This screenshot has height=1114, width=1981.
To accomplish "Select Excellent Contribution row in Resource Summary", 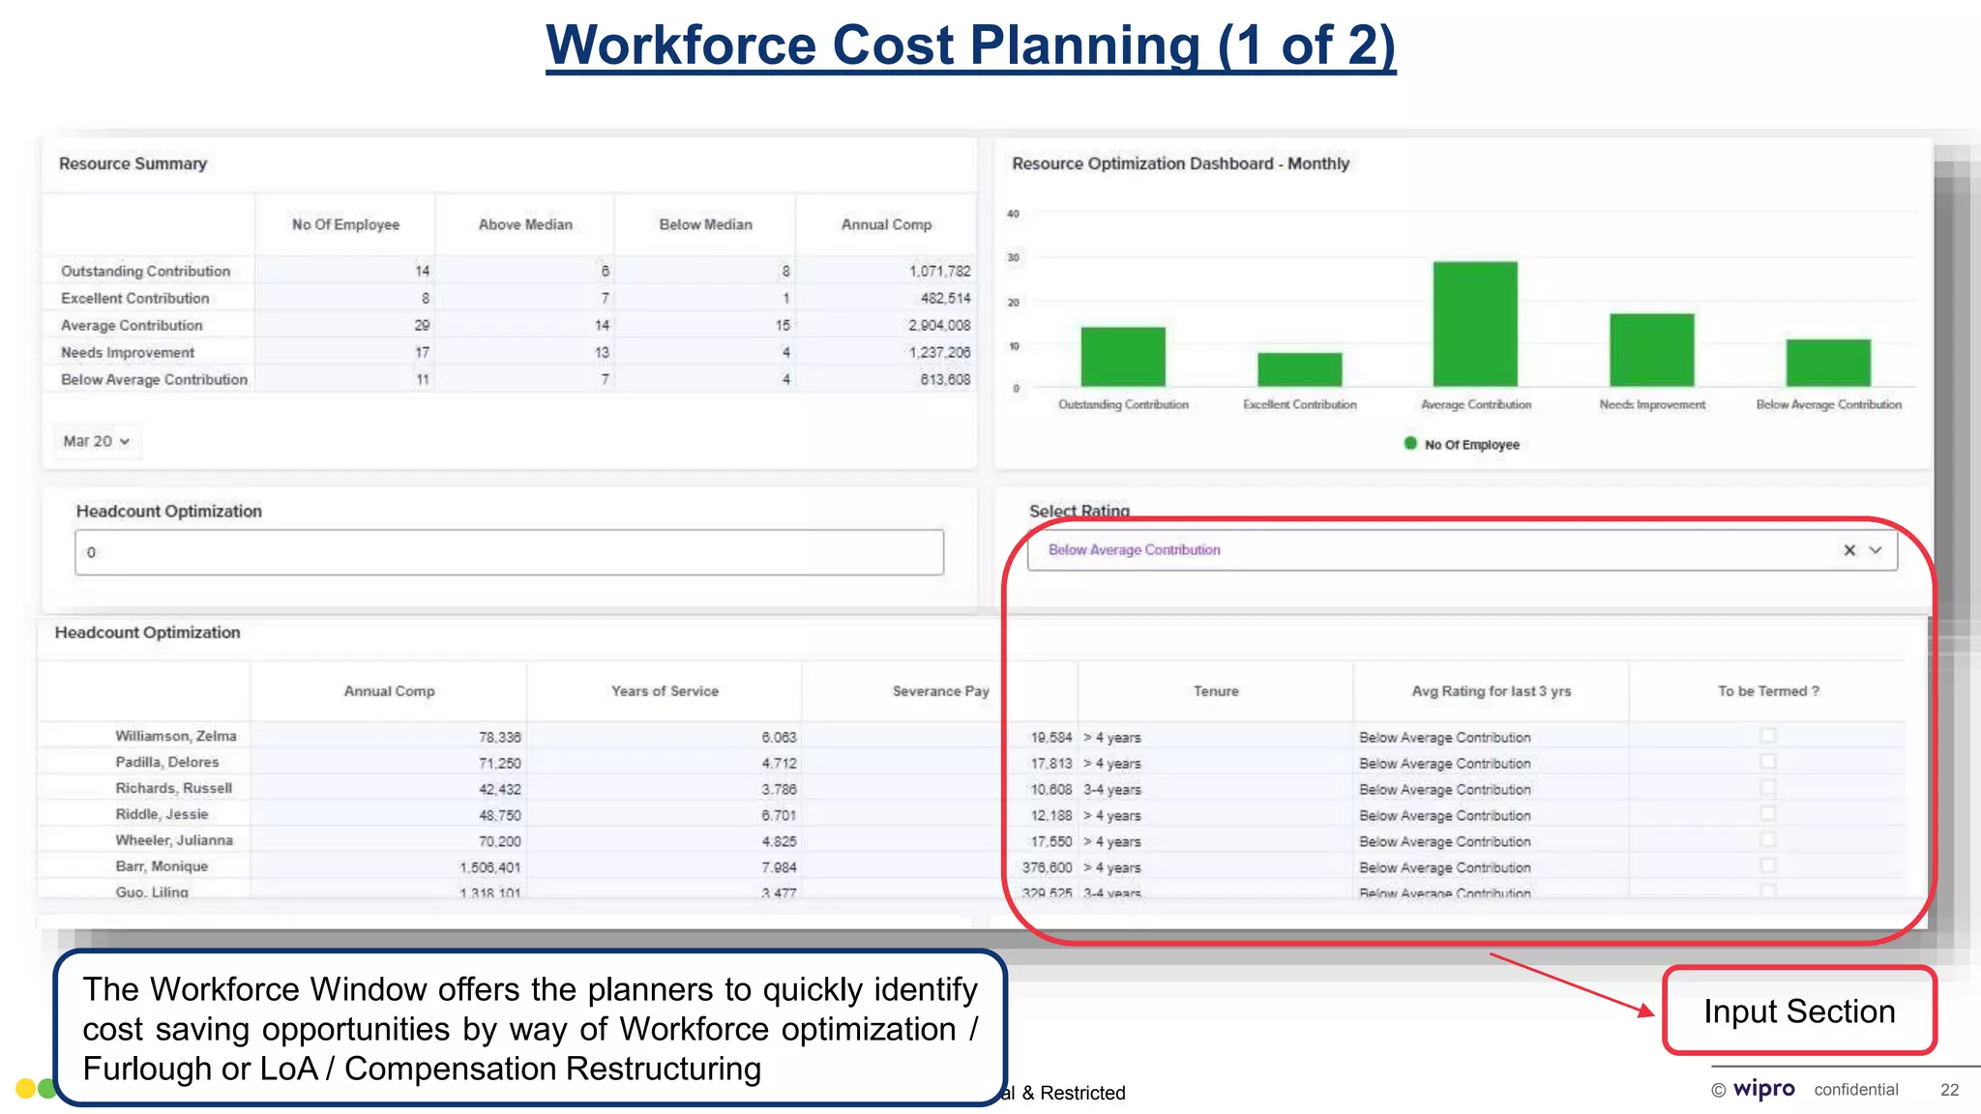I will 508,298.
